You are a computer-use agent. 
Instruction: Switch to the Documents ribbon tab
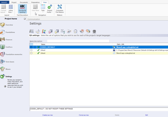point(24,2)
